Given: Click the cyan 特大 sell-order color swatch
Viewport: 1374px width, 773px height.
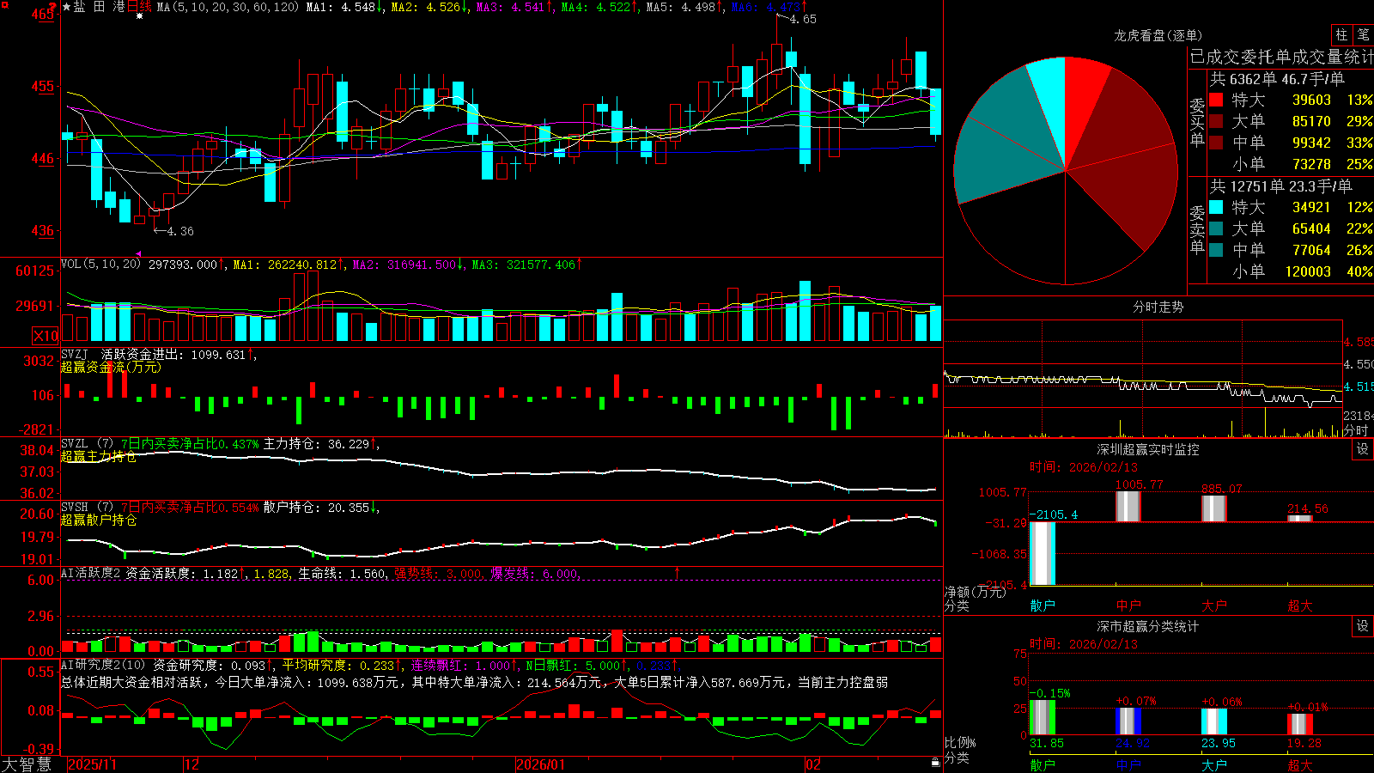Looking at the screenshot, I should [1216, 207].
